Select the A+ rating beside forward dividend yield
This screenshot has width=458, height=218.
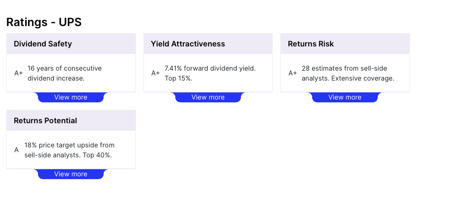[x=155, y=73]
